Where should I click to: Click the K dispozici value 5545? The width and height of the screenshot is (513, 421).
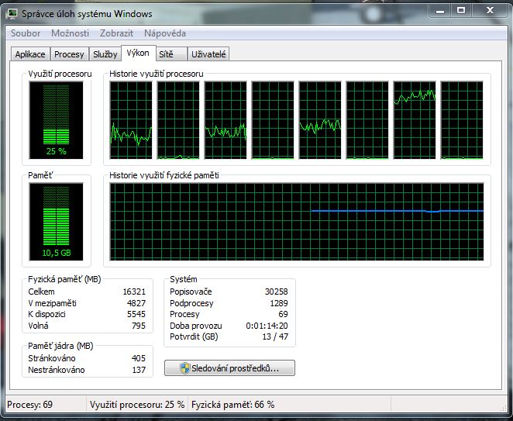(x=136, y=314)
